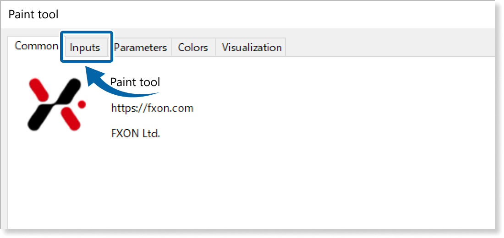Click the Paint tool window title

pyautogui.click(x=33, y=14)
